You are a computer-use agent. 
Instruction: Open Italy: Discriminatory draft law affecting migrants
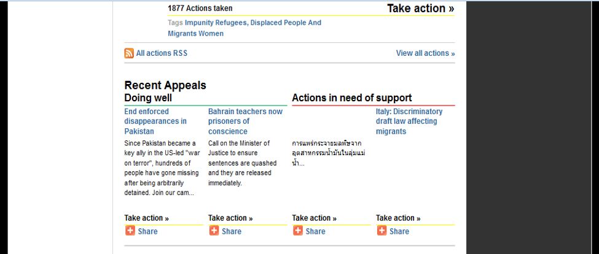click(409, 121)
